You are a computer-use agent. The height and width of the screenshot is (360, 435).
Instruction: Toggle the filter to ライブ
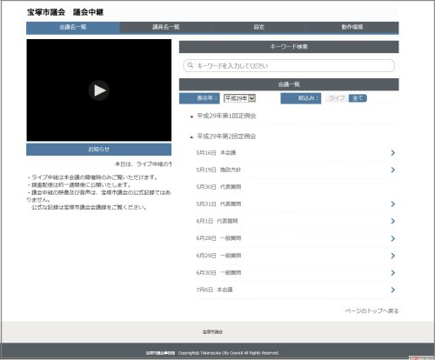337,98
